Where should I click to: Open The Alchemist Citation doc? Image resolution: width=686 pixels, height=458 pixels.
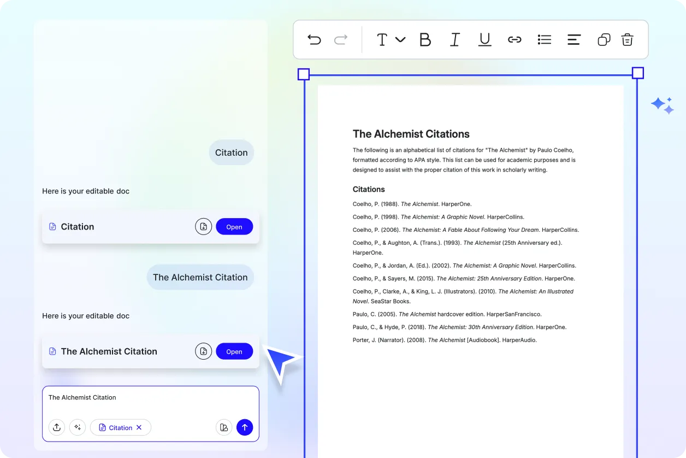pos(234,351)
